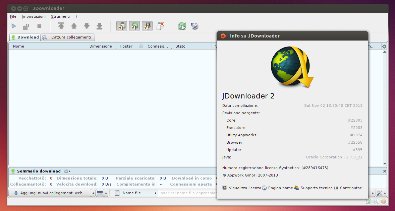
Task: Sort by the Conness... column header
Action: 158,46
